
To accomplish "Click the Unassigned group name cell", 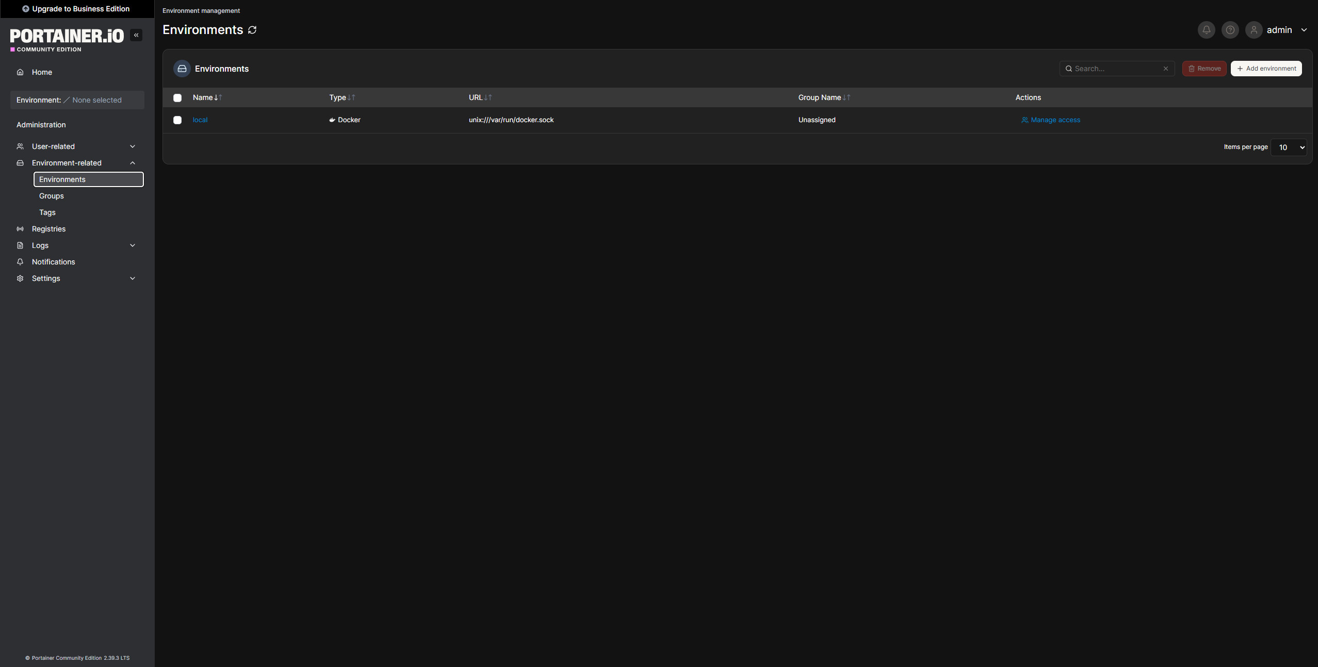I will point(817,120).
